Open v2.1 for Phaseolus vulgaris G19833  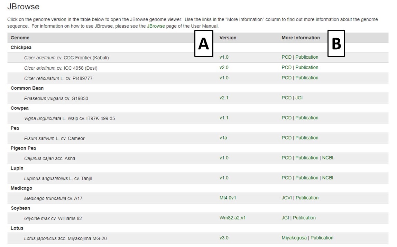224,98
